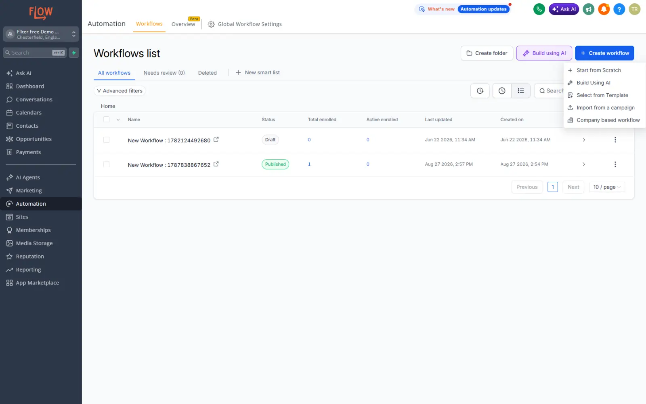Open external link for workflow 1782124492680
The image size is (646, 404).
point(216,139)
